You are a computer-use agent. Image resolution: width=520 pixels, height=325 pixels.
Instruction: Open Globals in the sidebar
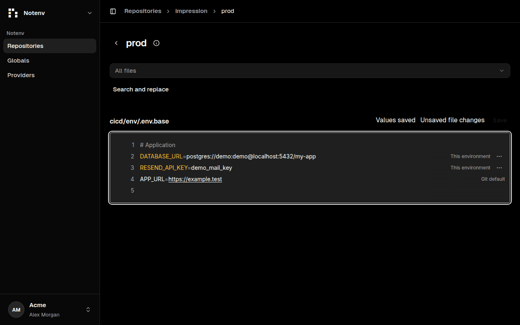click(50, 61)
